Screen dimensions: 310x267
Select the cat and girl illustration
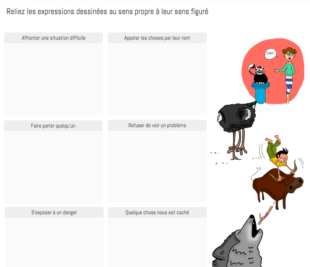273,71
